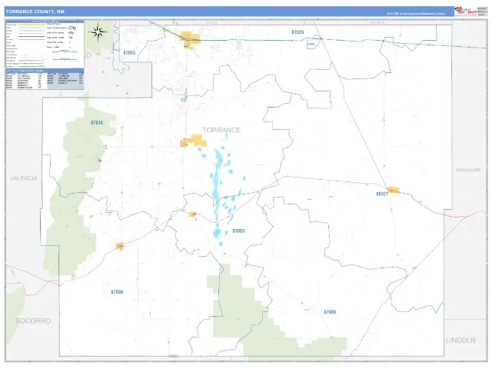This screenshot has height=369, width=492.
Task: Click the lower scale bar in the legend
Action: (65, 60)
